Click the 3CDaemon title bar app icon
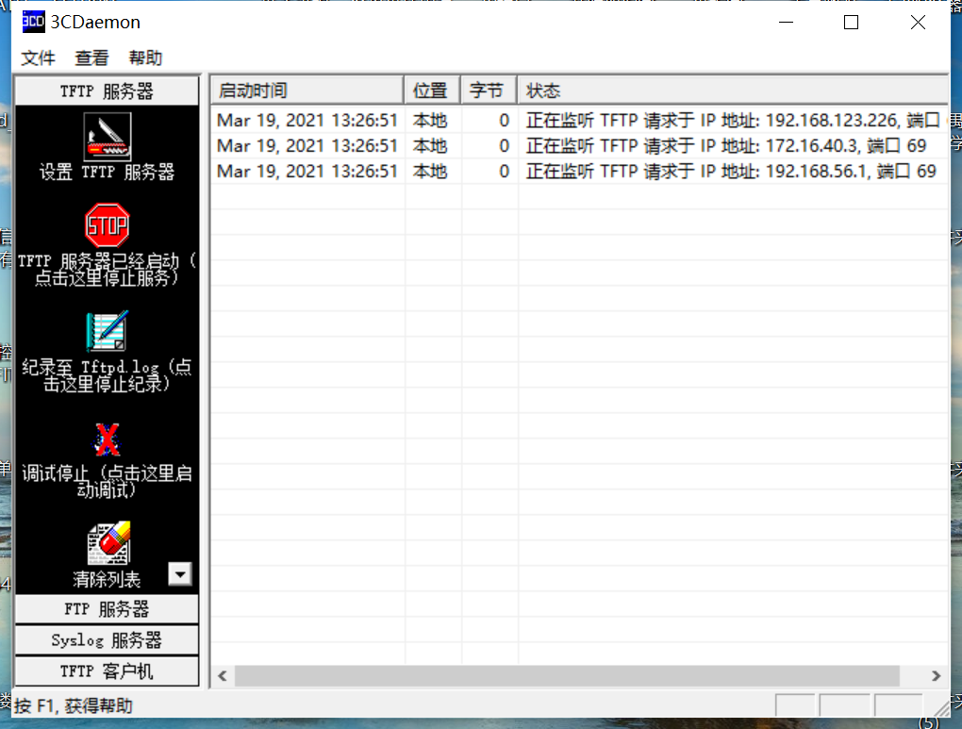962x729 pixels. click(33, 22)
